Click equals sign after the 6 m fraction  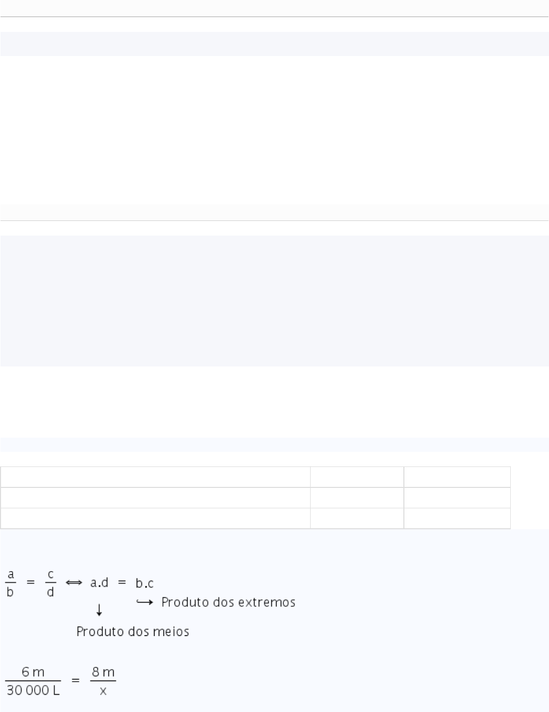click(76, 681)
